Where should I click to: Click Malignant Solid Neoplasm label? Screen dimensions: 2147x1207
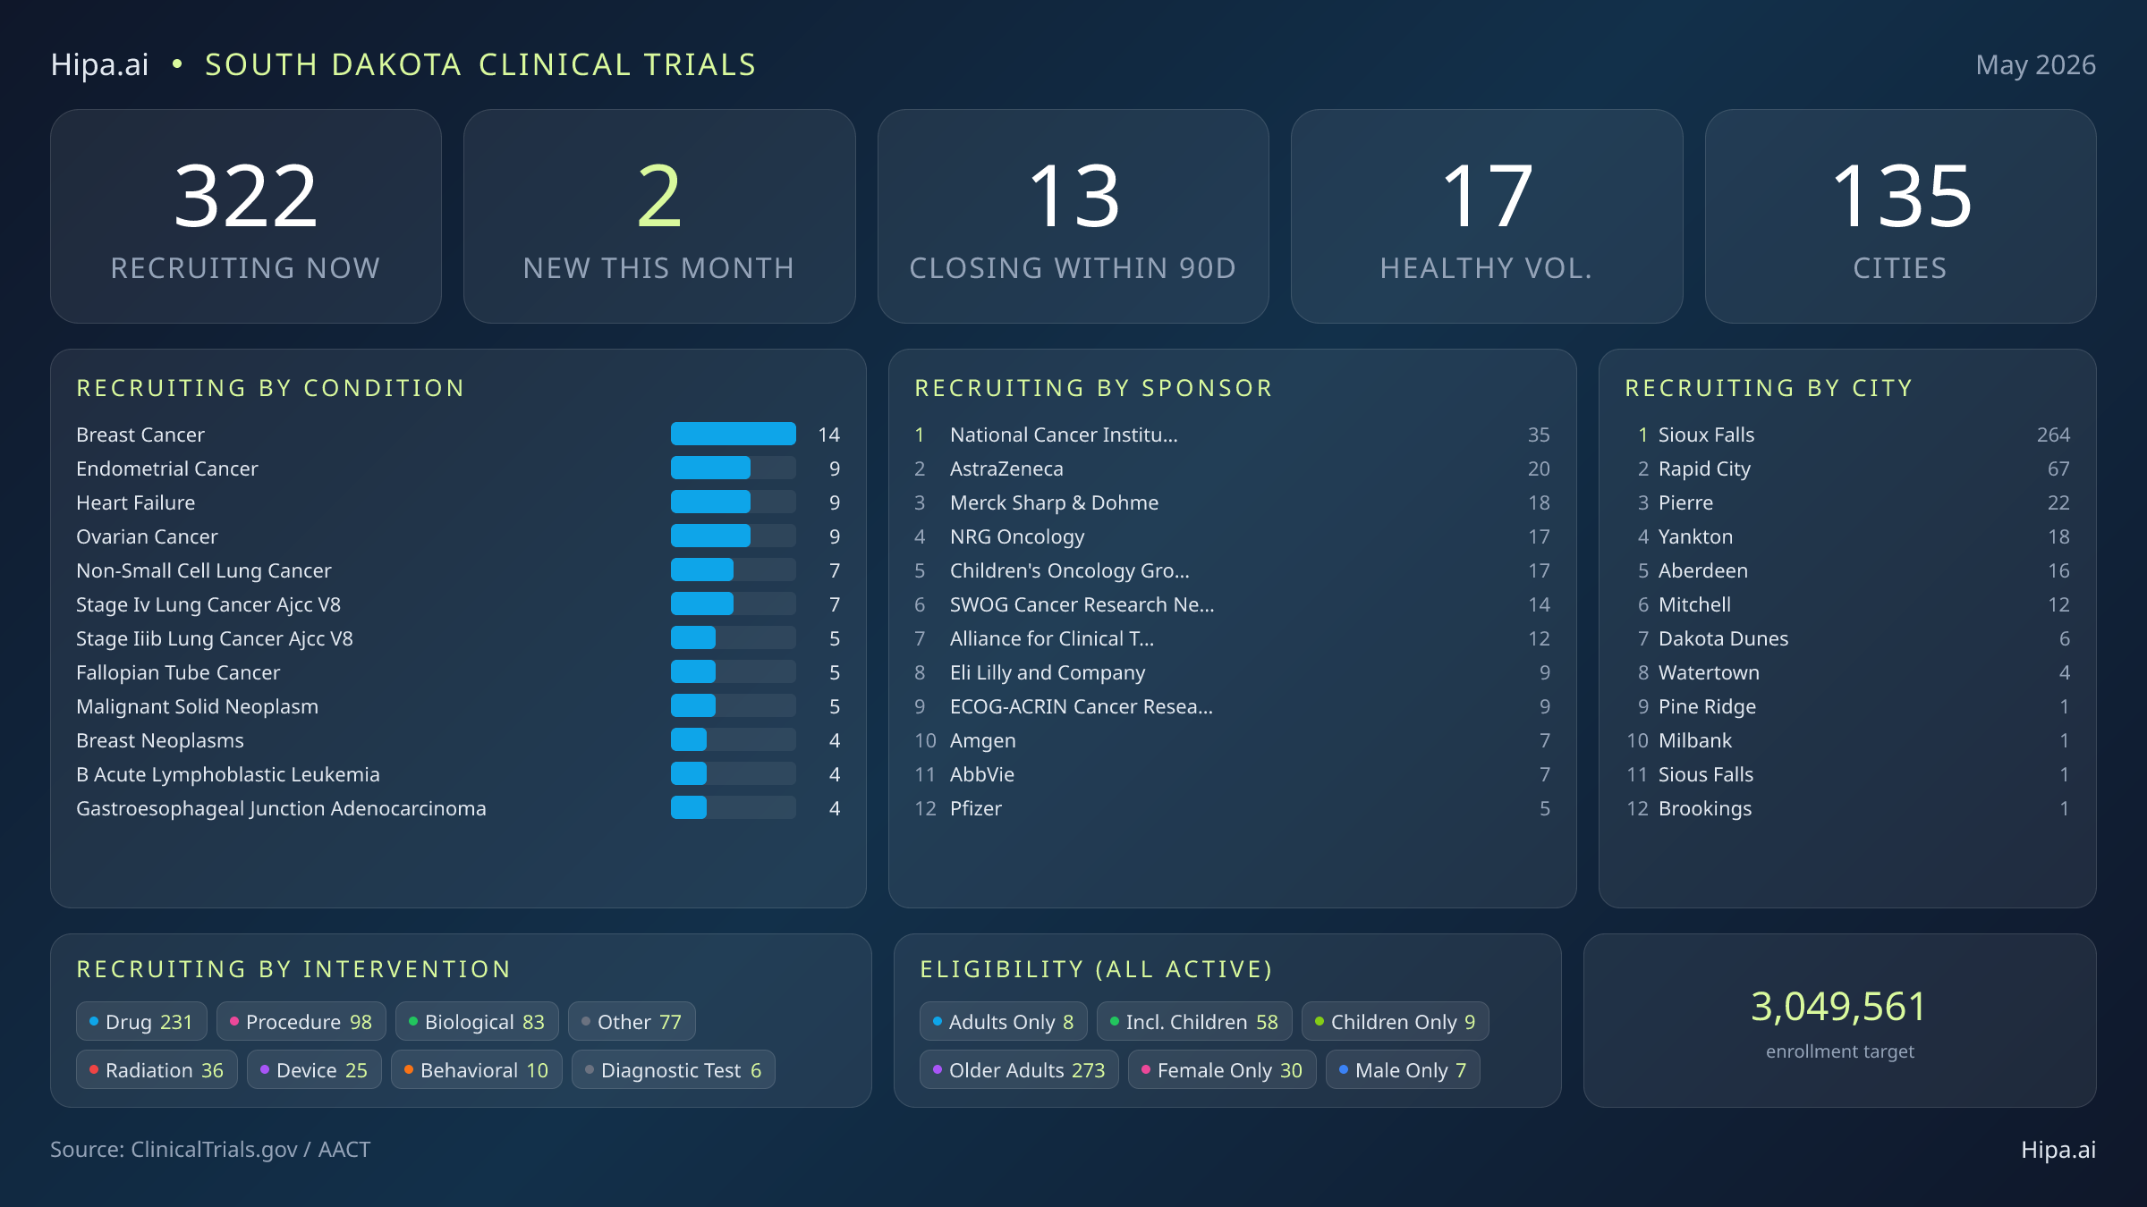pyautogui.click(x=197, y=706)
